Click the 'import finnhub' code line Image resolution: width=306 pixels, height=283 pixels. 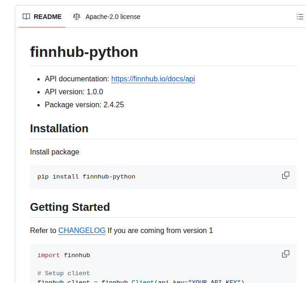tap(64, 255)
